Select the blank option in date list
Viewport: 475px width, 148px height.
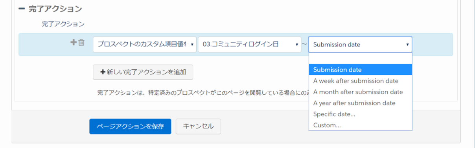coord(360,59)
